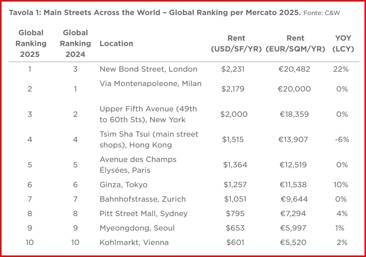Click the 'Rent (USD/SF/YR)' column header
This screenshot has width=366, height=257.
236,43
